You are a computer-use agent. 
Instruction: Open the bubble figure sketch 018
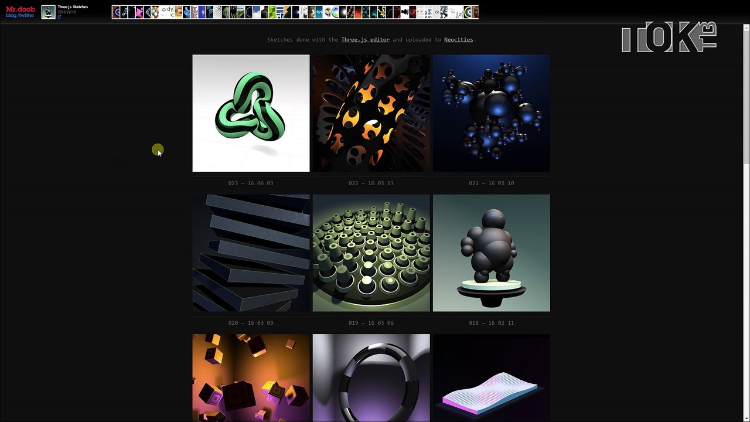coord(491,253)
